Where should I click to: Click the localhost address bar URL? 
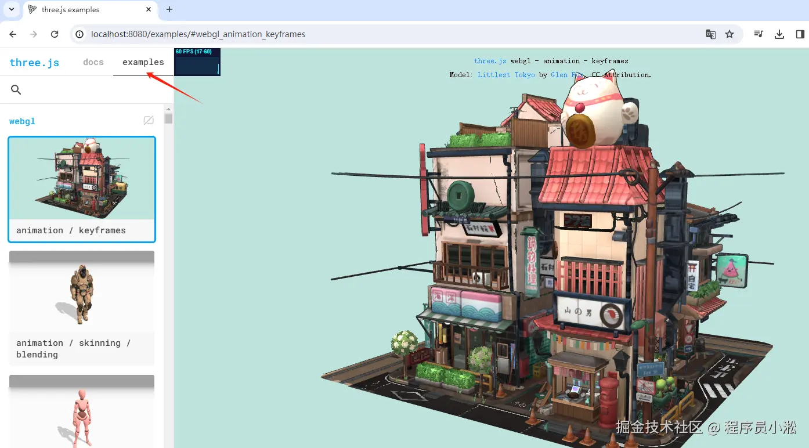[198, 34]
